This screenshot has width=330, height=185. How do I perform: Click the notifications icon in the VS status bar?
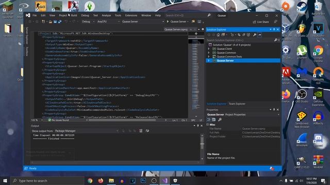(x=272, y=169)
